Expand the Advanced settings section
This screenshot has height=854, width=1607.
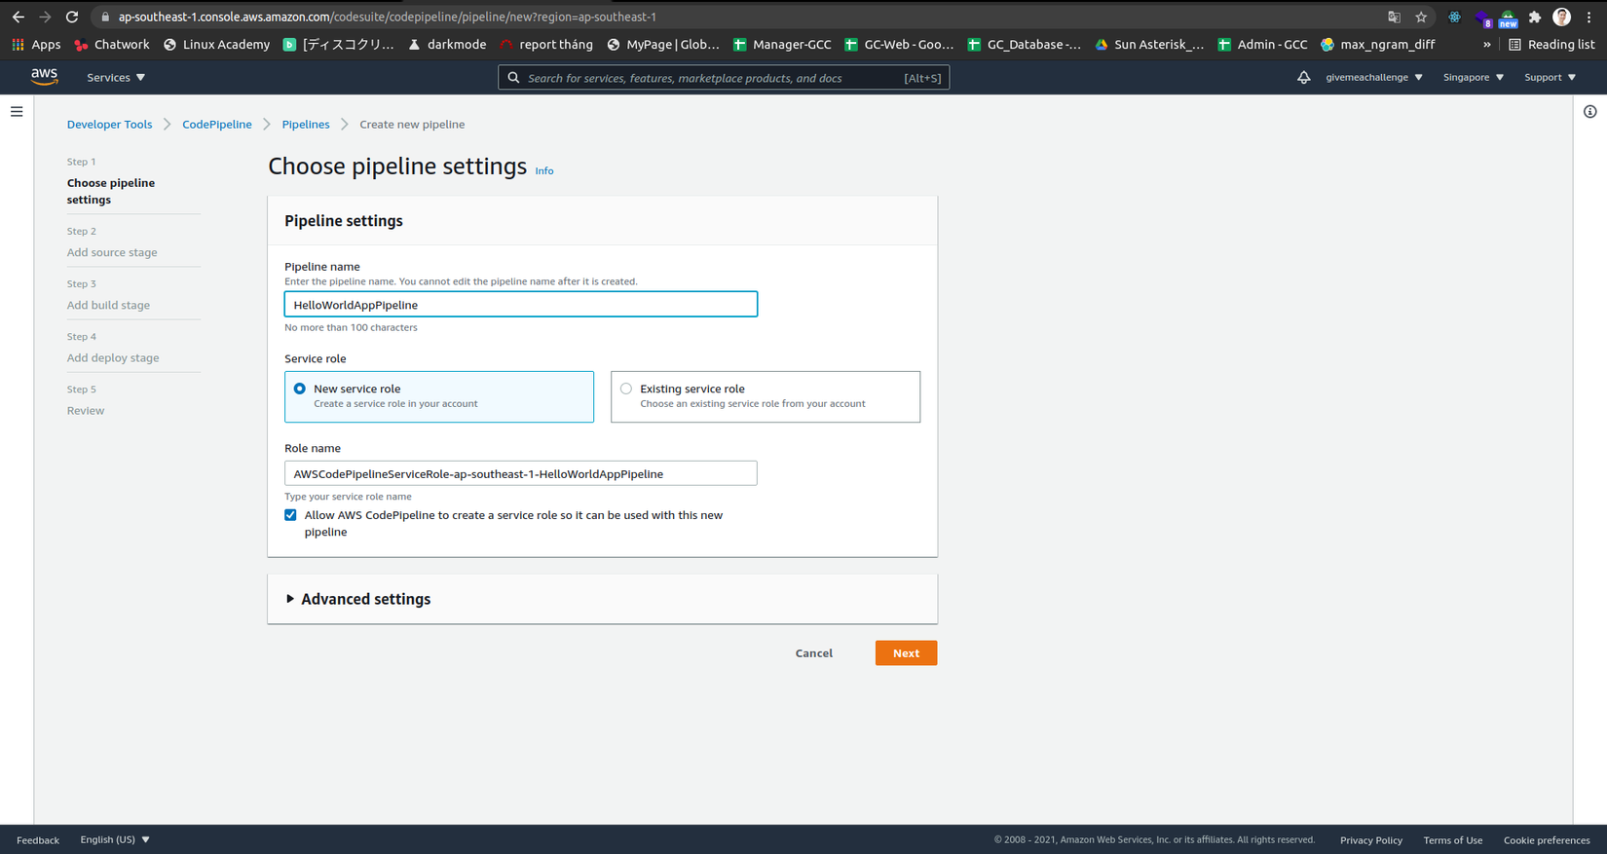(x=358, y=599)
